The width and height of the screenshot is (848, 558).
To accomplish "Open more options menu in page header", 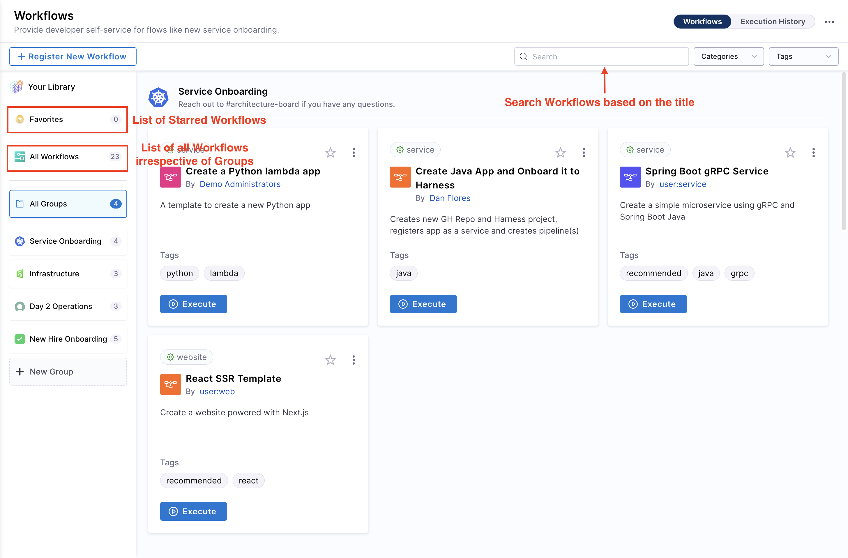I will [x=829, y=22].
